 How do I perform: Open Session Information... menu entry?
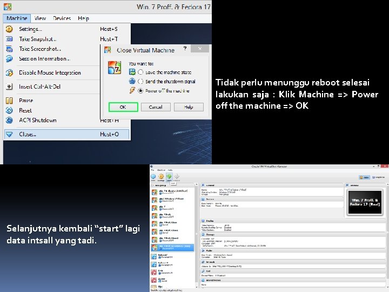(52, 59)
